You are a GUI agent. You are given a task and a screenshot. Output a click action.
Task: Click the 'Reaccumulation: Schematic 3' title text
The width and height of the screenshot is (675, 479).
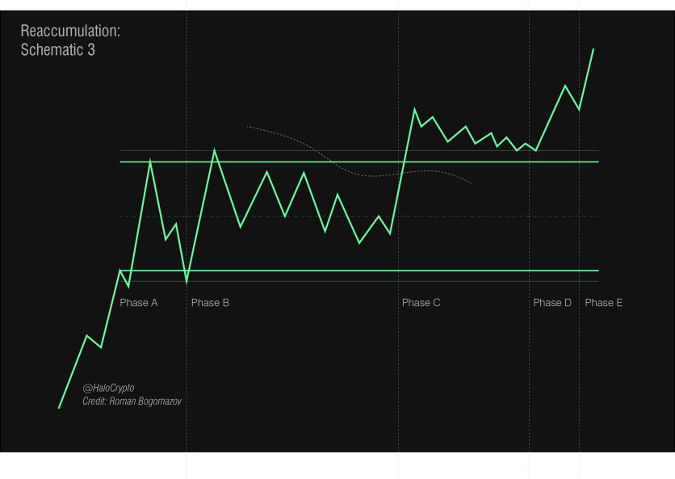[70, 40]
